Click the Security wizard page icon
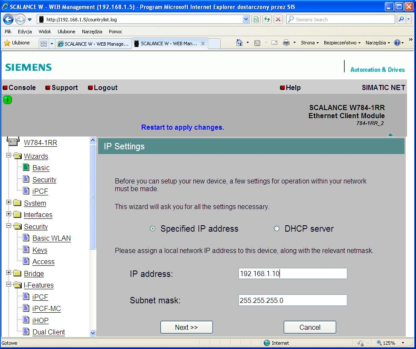 pyautogui.click(x=26, y=179)
